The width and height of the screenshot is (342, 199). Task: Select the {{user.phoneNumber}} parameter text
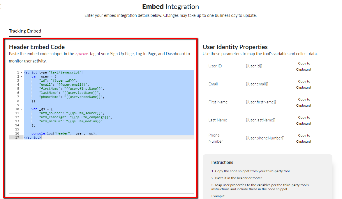click(265, 138)
